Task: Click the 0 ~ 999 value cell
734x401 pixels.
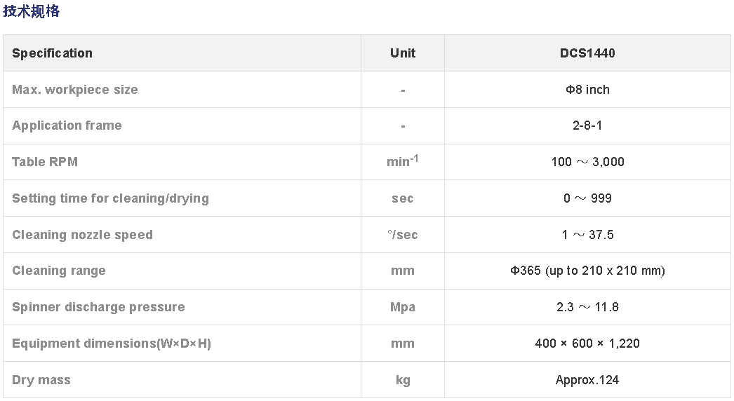Action: (587, 198)
